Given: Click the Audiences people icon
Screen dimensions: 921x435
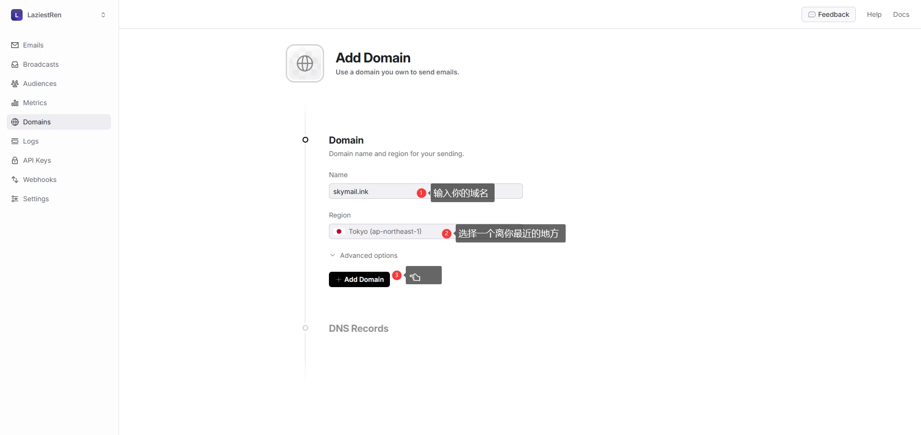Looking at the screenshot, I should coord(15,84).
